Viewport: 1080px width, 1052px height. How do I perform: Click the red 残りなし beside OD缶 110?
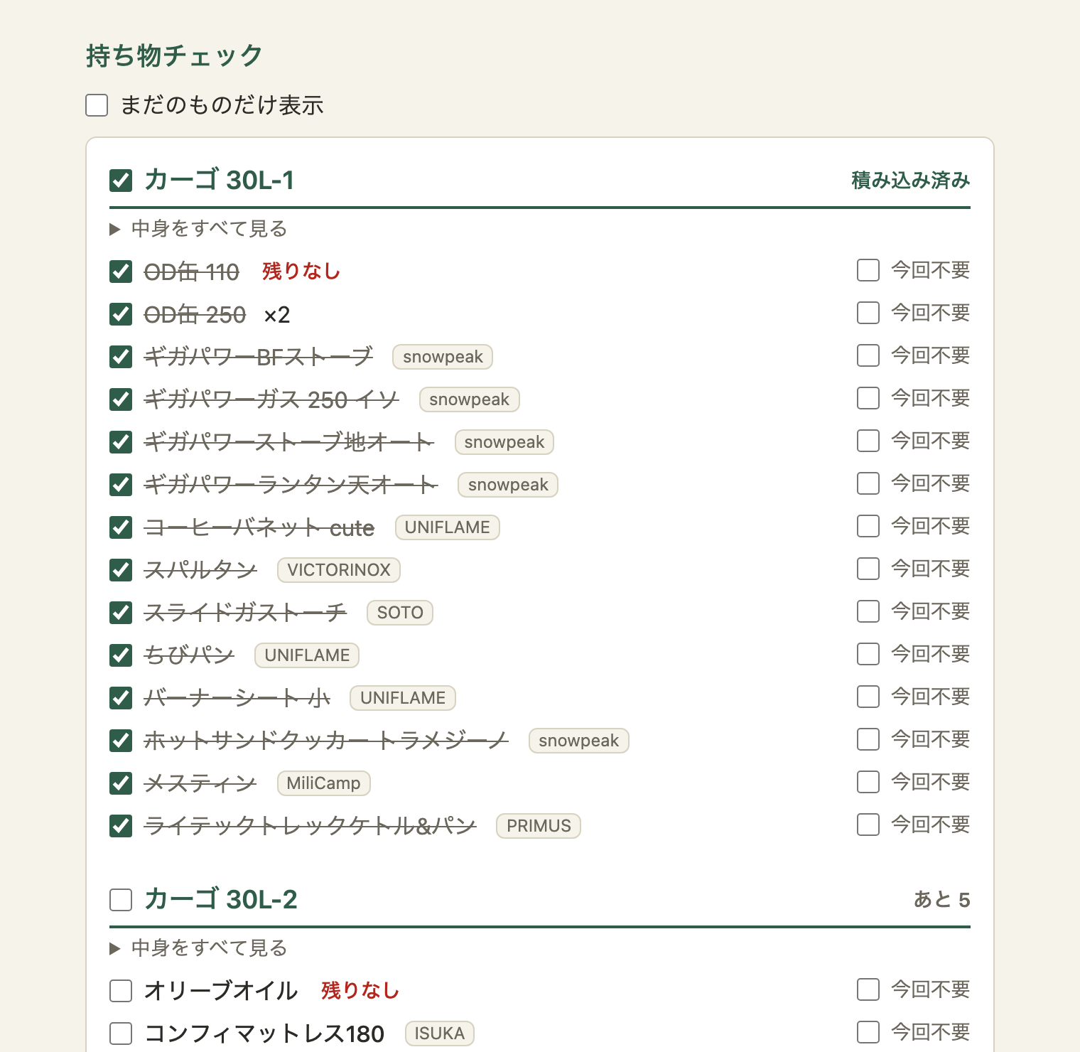pyautogui.click(x=301, y=272)
